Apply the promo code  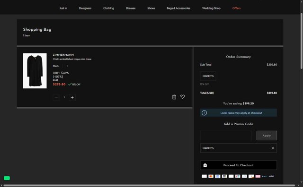(x=267, y=136)
